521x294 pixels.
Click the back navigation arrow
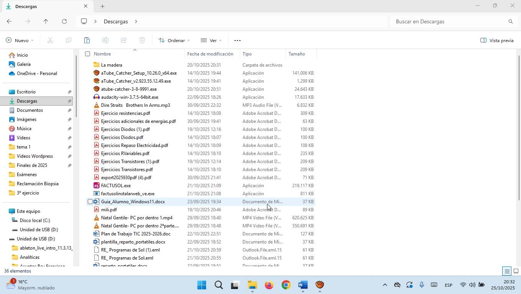pos(9,21)
